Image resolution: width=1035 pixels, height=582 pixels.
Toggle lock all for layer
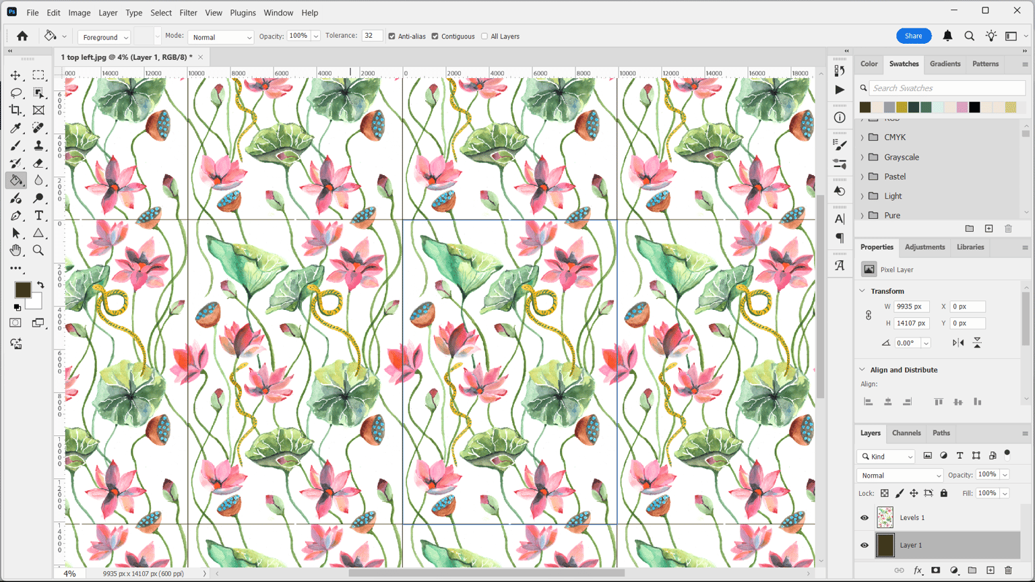pyautogui.click(x=944, y=493)
